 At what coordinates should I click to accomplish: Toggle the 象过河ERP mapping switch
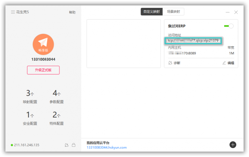[x=229, y=26]
